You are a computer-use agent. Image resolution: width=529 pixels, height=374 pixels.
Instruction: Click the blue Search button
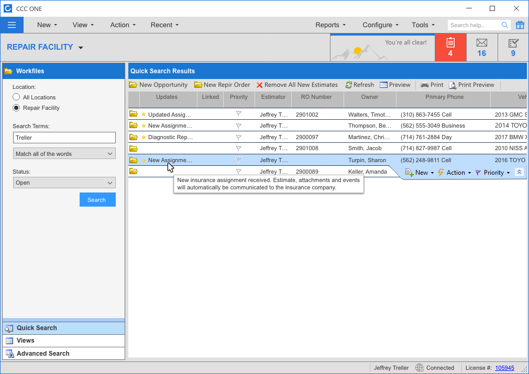pos(97,199)
